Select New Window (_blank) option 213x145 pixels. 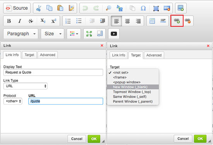point(133,87)
